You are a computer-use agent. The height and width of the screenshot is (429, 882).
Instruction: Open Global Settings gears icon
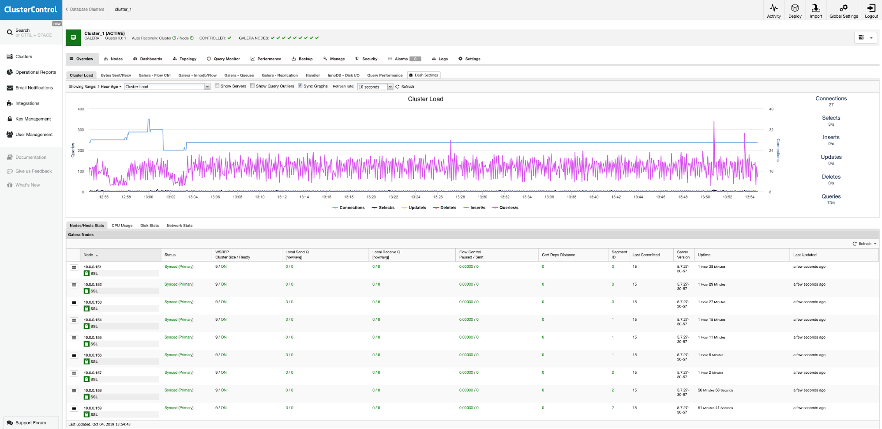844,8
